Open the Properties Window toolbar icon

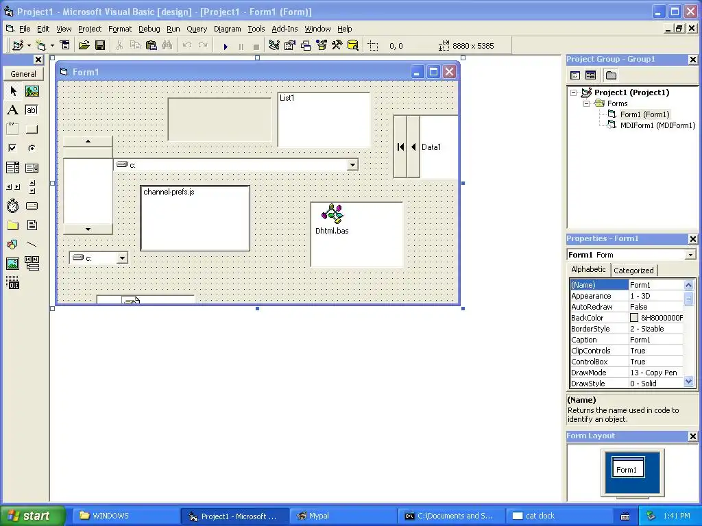tap(290, 45)
